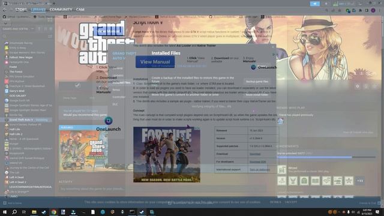The height and width of the screenshot is (216, 384).
Task: Open DLC tab in properties dialog
Action: [x=115, y=104]
